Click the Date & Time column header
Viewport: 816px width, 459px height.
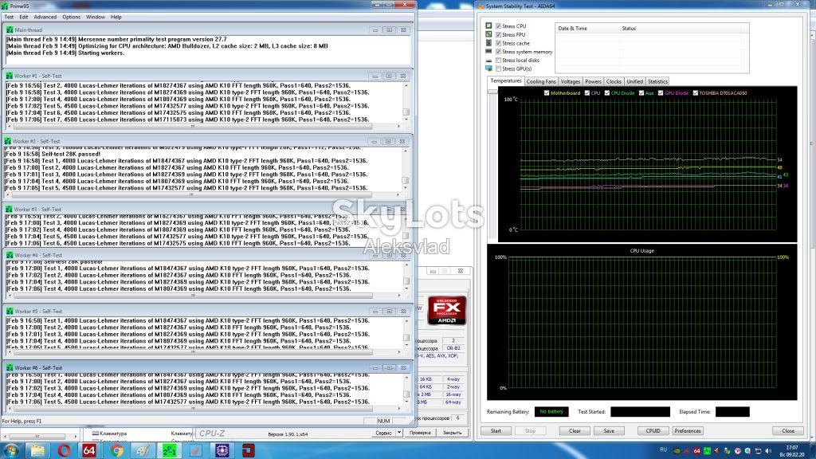pos(572,29)
